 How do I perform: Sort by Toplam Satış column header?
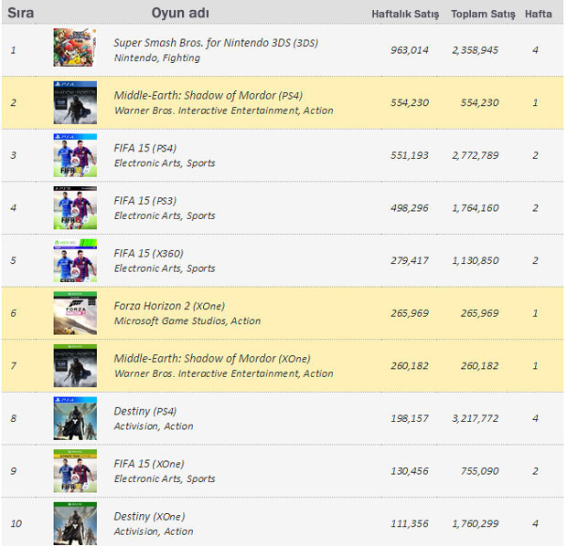pyautogui.click(x=483, y=14)
